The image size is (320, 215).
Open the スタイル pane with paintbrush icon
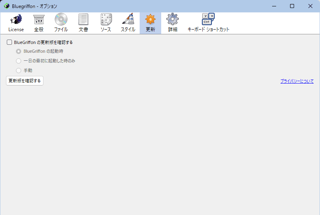pos(128,23)
